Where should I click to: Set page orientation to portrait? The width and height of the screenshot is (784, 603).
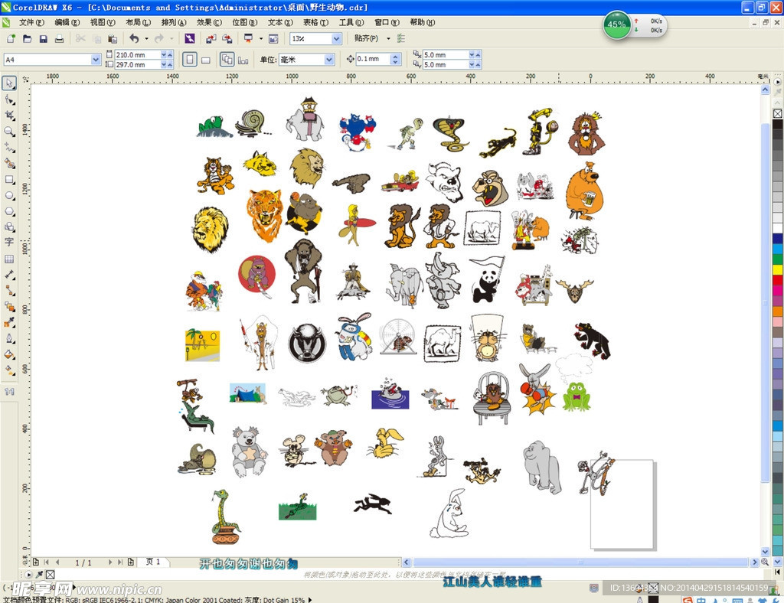coord(190,60)
